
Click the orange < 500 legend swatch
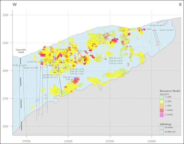point(161,106)
